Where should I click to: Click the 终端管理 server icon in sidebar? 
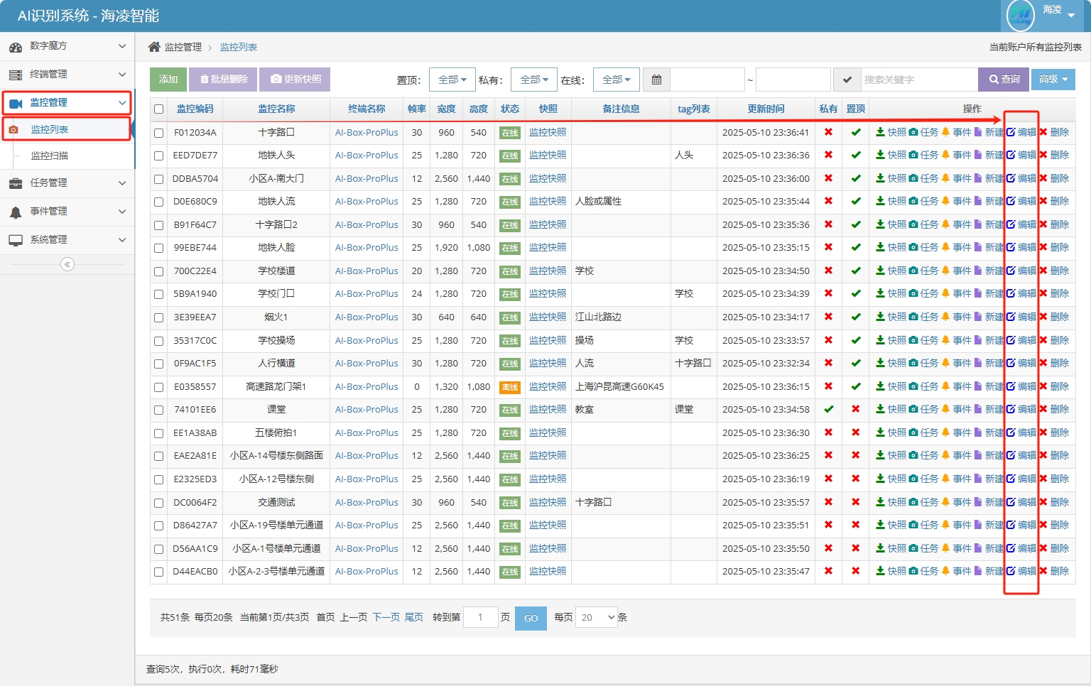[16, 75]
